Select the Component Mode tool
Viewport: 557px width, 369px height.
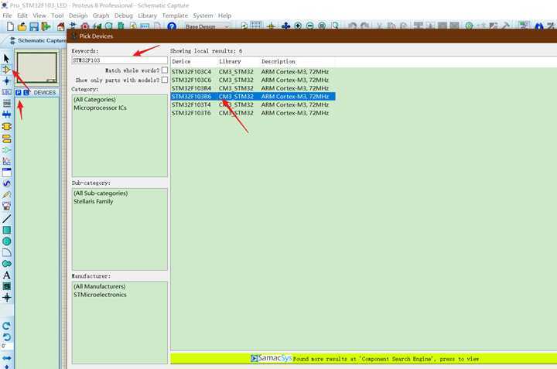[6, 70]
